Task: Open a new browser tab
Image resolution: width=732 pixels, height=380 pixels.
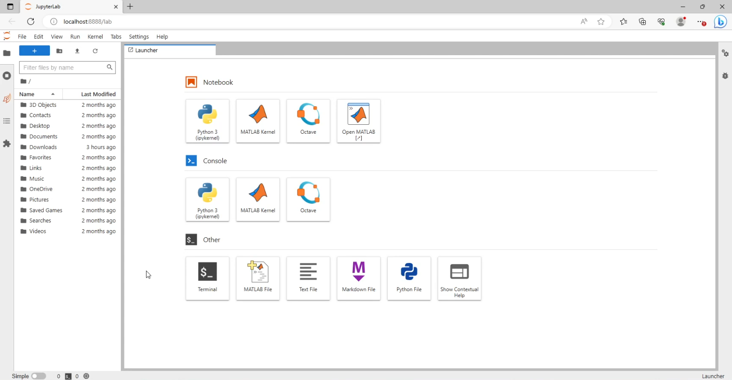Action: [130, 7]
